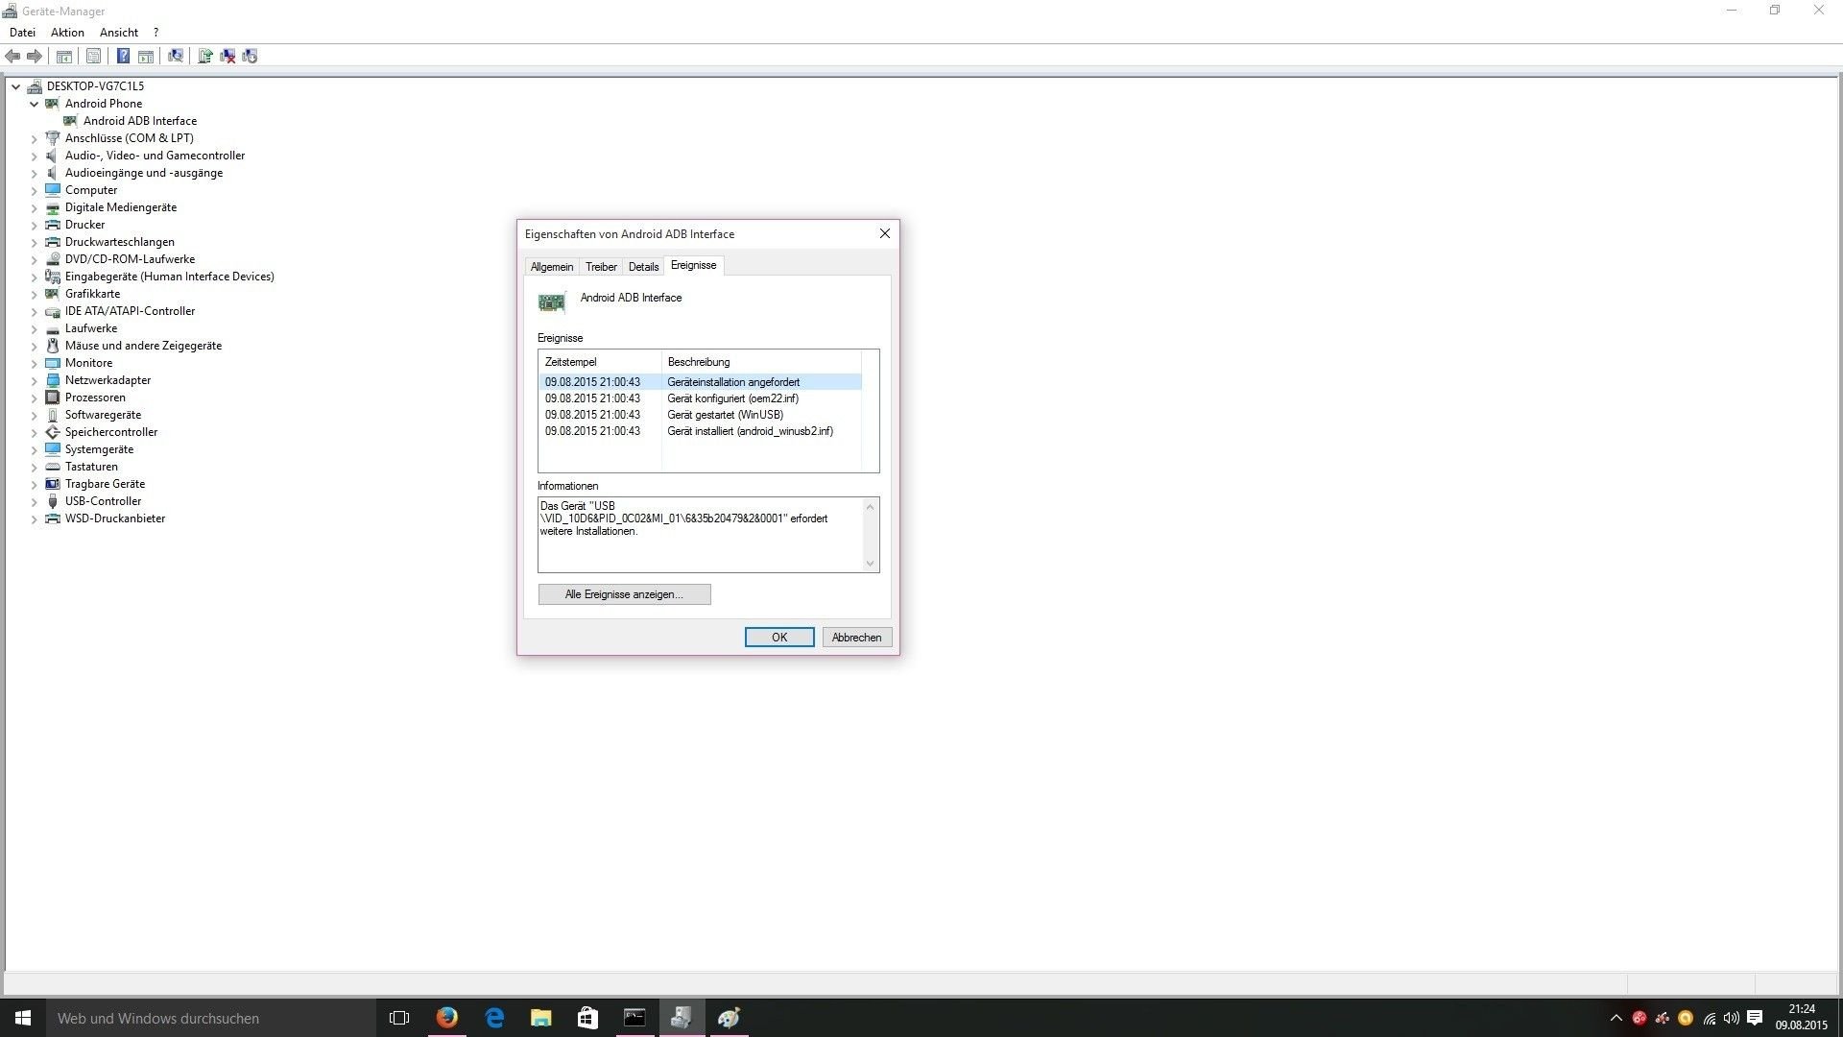This screenshot has height=1037, width=1843.
Task: Switch to the Details tab
Action: (x=643, y=267)
